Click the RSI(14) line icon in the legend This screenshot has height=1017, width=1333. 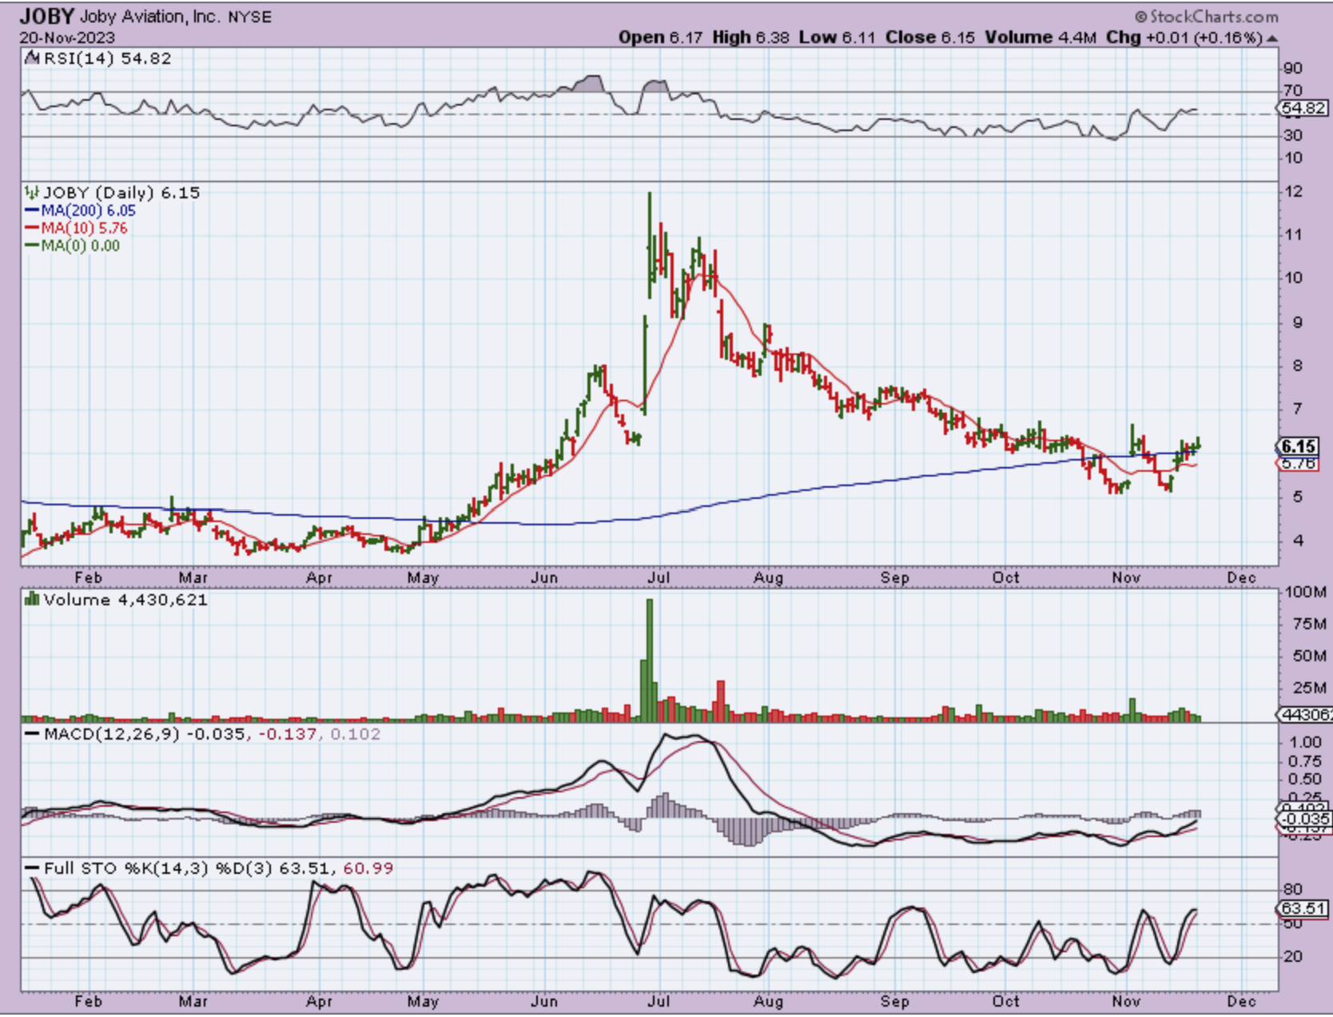pyautogui.click(x=32, y=58)
